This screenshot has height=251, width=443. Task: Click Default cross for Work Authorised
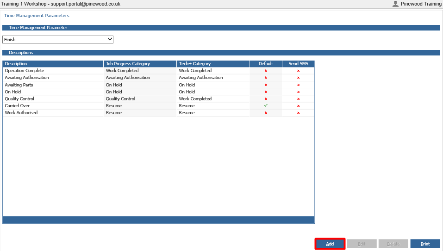click(266, 113)
